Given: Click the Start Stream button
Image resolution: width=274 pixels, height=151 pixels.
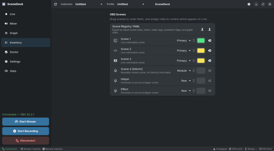Looking at the screenshot, I should (x=25, y=122).
